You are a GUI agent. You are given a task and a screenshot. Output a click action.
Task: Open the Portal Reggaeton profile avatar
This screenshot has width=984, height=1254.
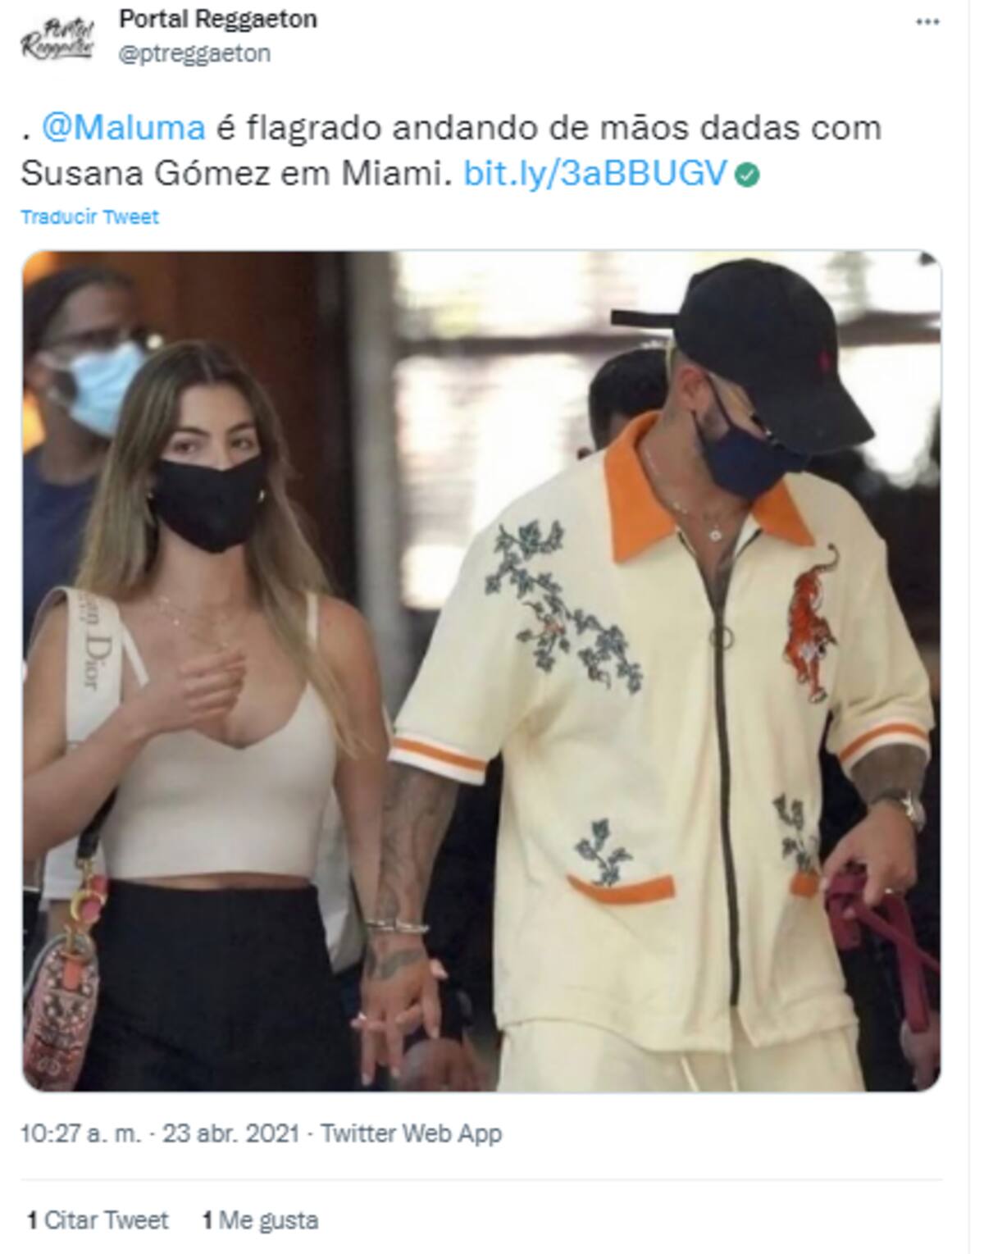(x=57, y=39)
